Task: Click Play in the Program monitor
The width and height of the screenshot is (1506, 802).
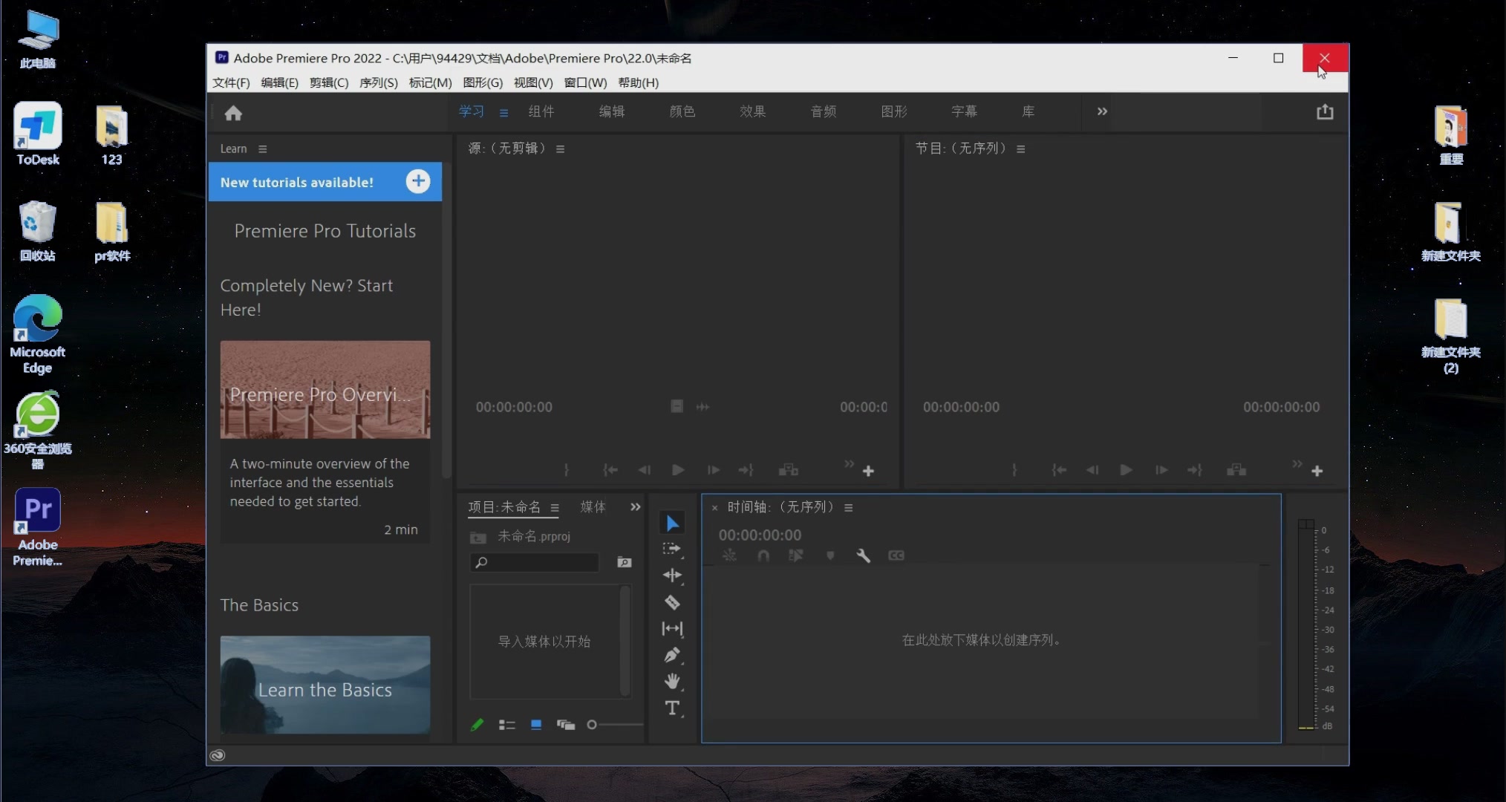Action: (1126, 470)
